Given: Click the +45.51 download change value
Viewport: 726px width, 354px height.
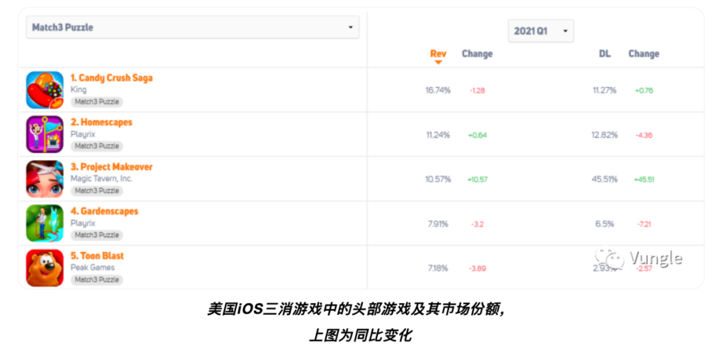Looking at the screenshot, I should [644, 179].
